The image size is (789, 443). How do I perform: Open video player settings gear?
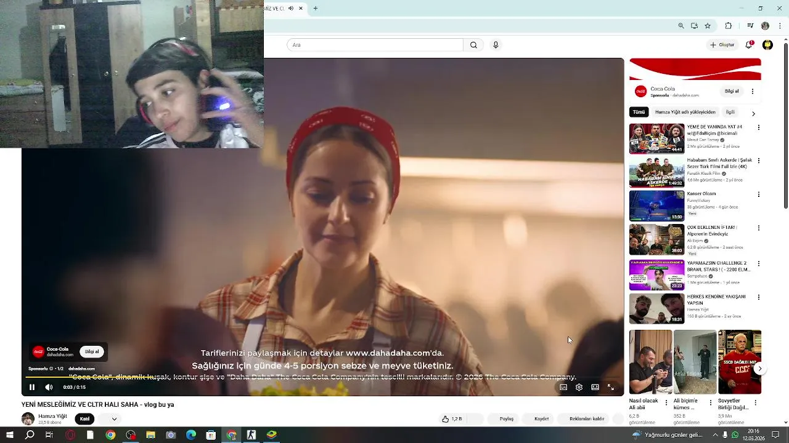coord(579,387)
